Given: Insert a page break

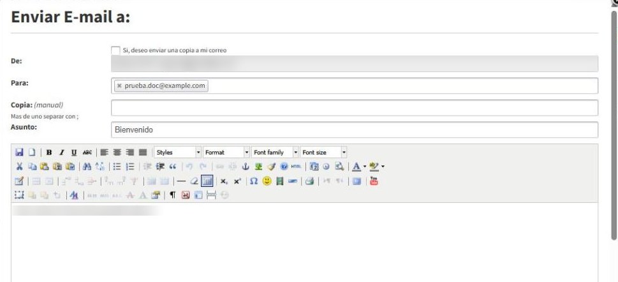Looking at the screenshot, I should tap(212, 195).
